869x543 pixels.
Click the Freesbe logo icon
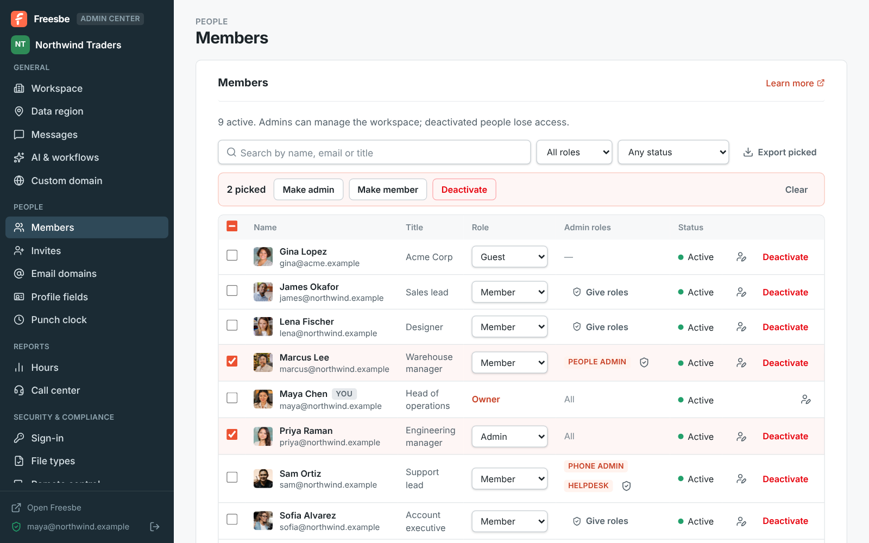click(19, 19)
